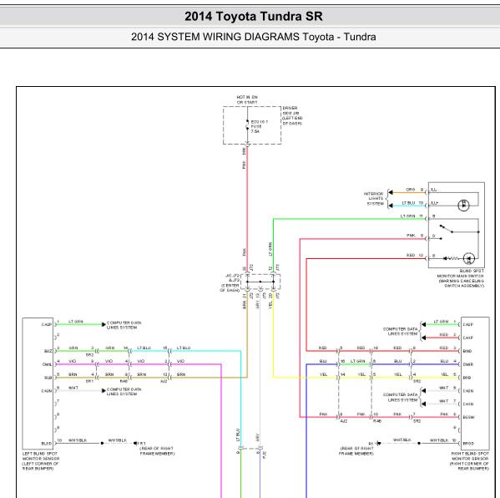Click the 'CA1P' pin on right sensor
Image resolution: width=500 pixels, height=498 pixels.
click(467, 338)
